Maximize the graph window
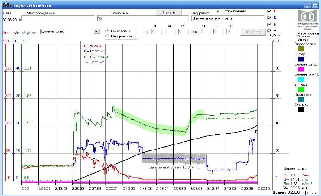Image resolution: width=321 pixels, height=196 pixels. [315, 5]
